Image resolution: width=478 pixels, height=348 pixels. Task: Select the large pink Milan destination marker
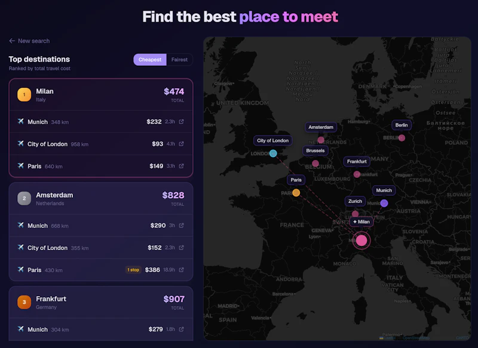pyautogui.click(x=361, y=241)
